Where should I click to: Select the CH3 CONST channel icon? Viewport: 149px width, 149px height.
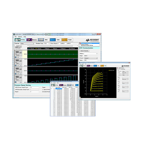pos(18,70)
